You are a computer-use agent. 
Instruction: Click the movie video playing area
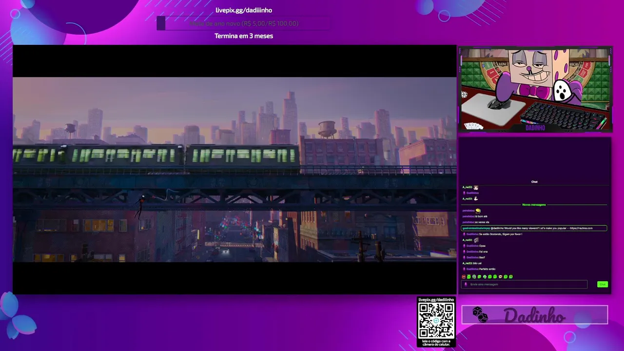coord(234,170)
